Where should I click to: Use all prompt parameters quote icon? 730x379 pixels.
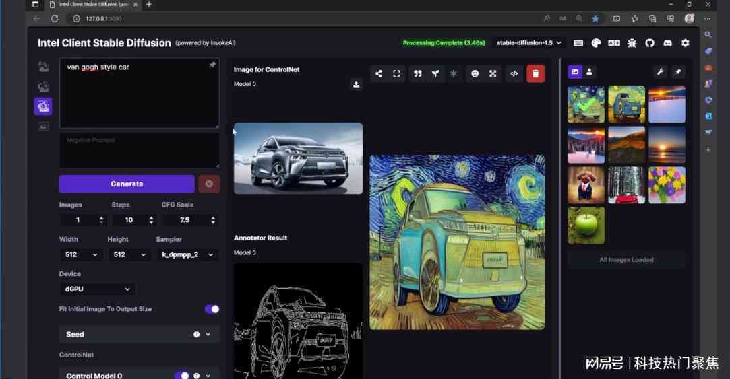click(x=418, y=73)
